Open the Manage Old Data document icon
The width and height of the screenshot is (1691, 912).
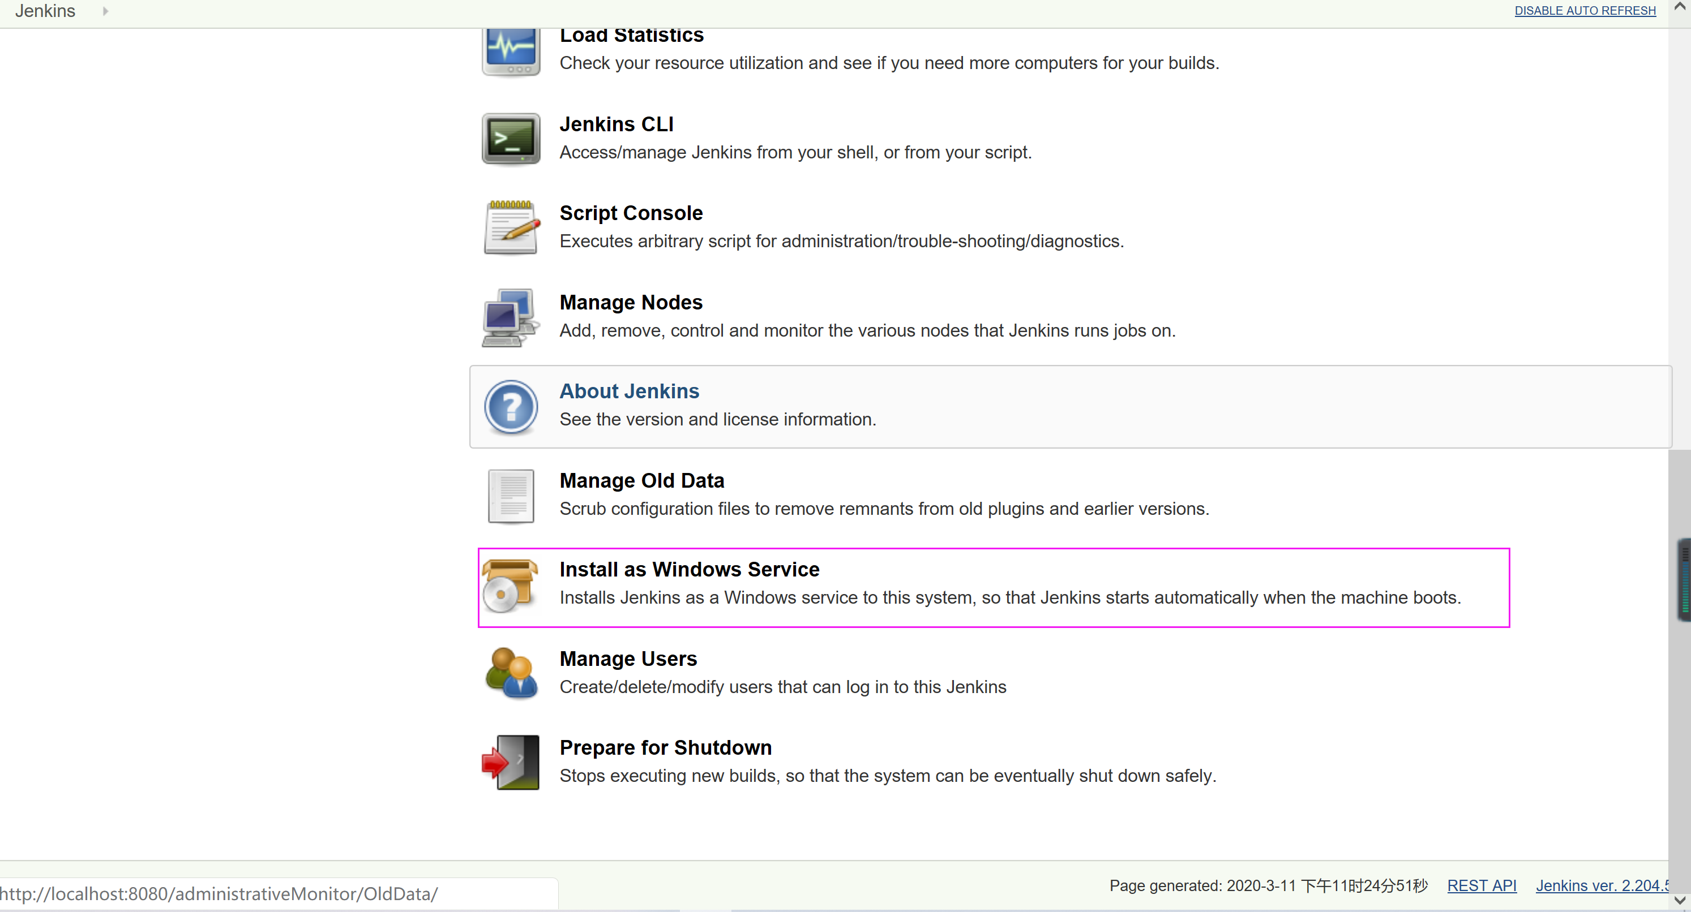(511, 496)
